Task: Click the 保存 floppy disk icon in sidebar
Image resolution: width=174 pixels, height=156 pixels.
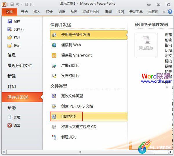Action: pos(10,21)
